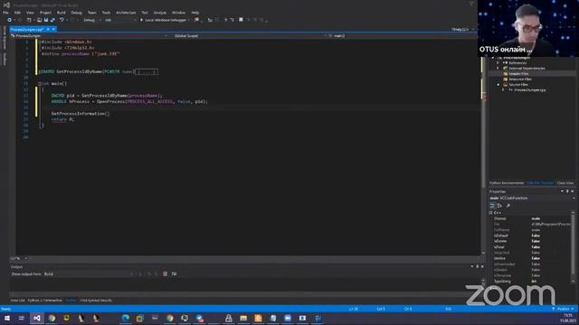Image resolution: width=579 pixels, height=325 pixels.
Task: Collapse the C++ properties category
Action: [491, 213]
